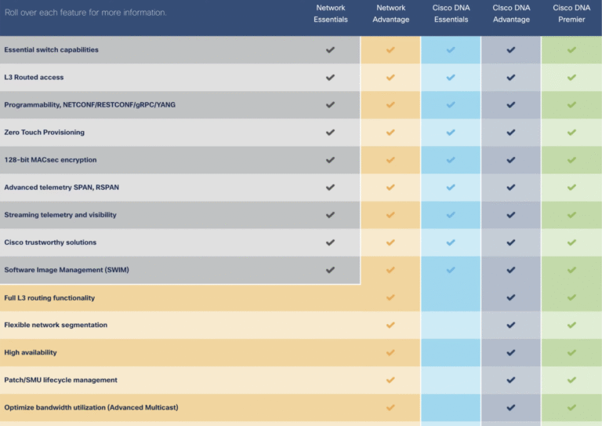Click the Programmability, NETCONF/RESTCONF/gRPC/YANG feature label

click(90, 105)
